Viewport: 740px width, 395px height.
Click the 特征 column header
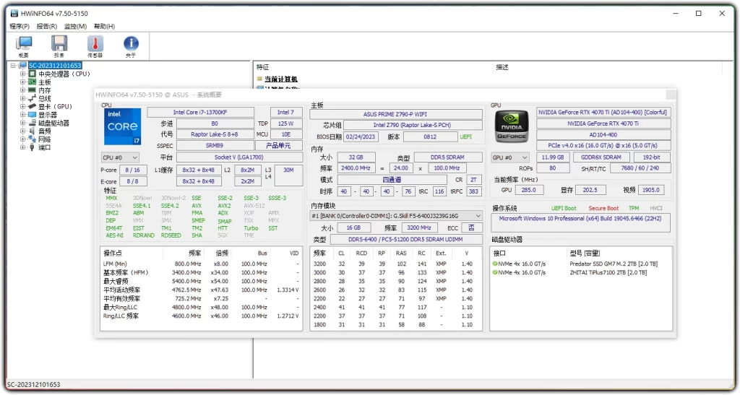(263, 67)
